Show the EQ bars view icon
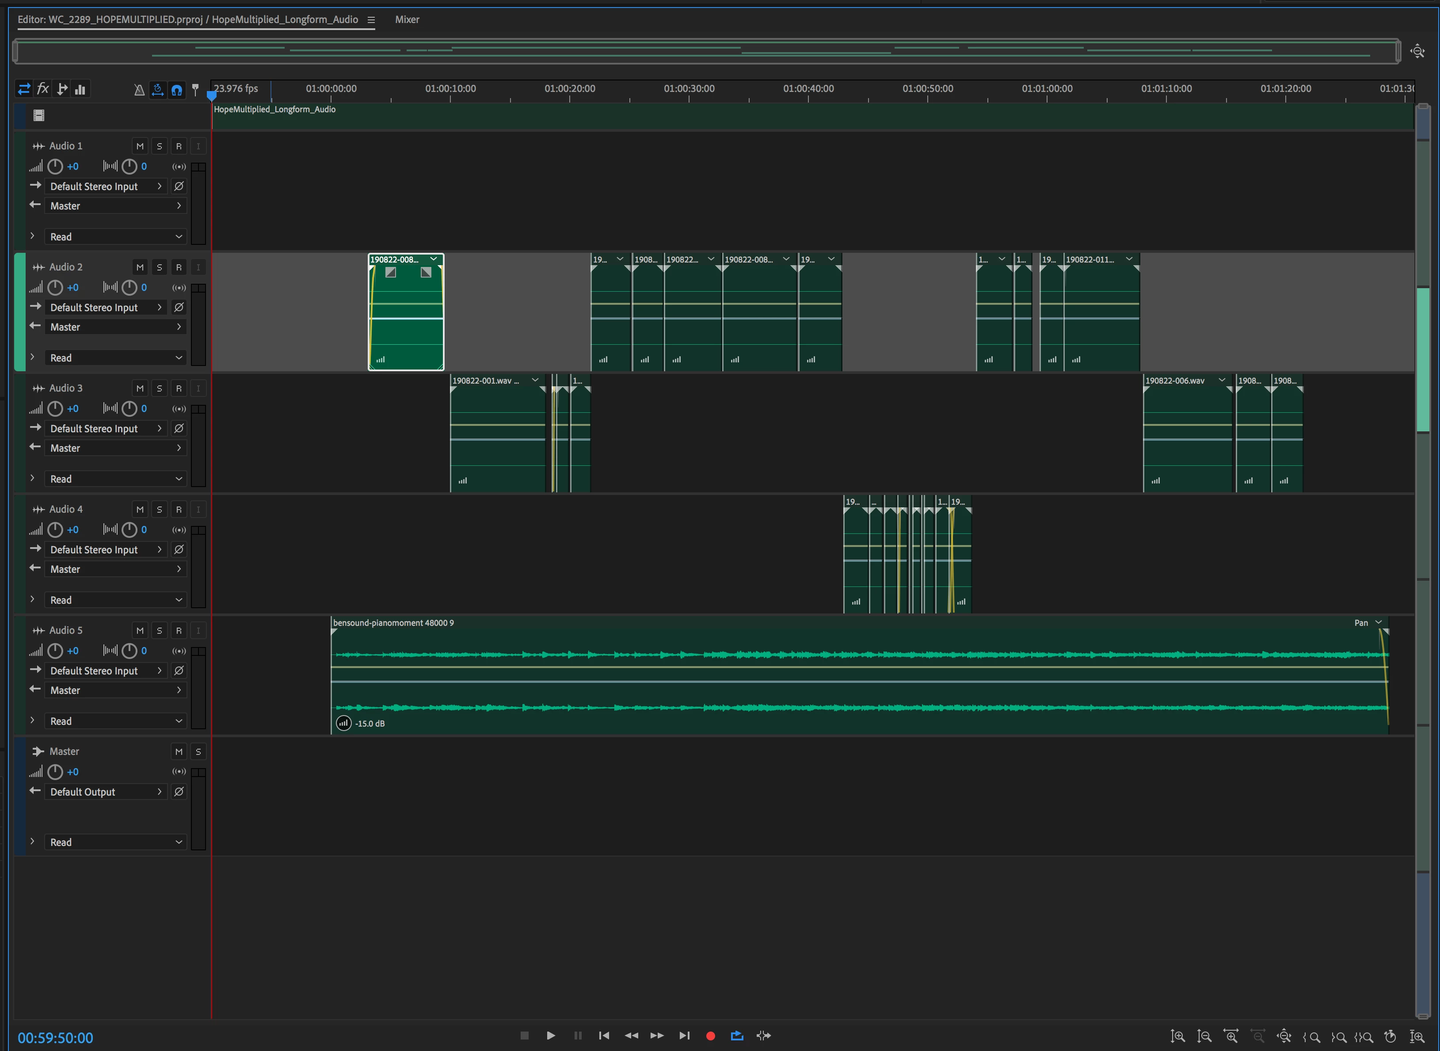The image size is (1440, 1051). pyautogui.click(x=80, y=90)
